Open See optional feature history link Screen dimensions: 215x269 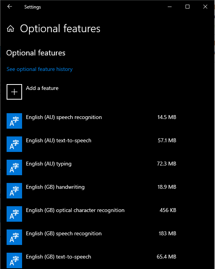point(40,69)
